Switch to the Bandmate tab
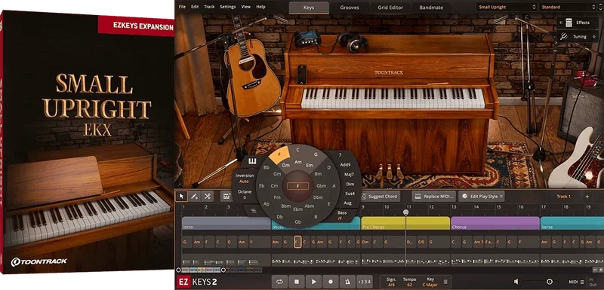 431,8
